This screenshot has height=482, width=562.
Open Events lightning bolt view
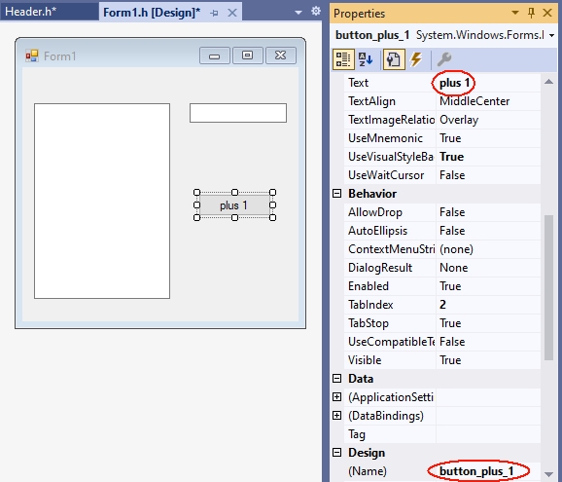pyautogui.click(x=416, y=59)
